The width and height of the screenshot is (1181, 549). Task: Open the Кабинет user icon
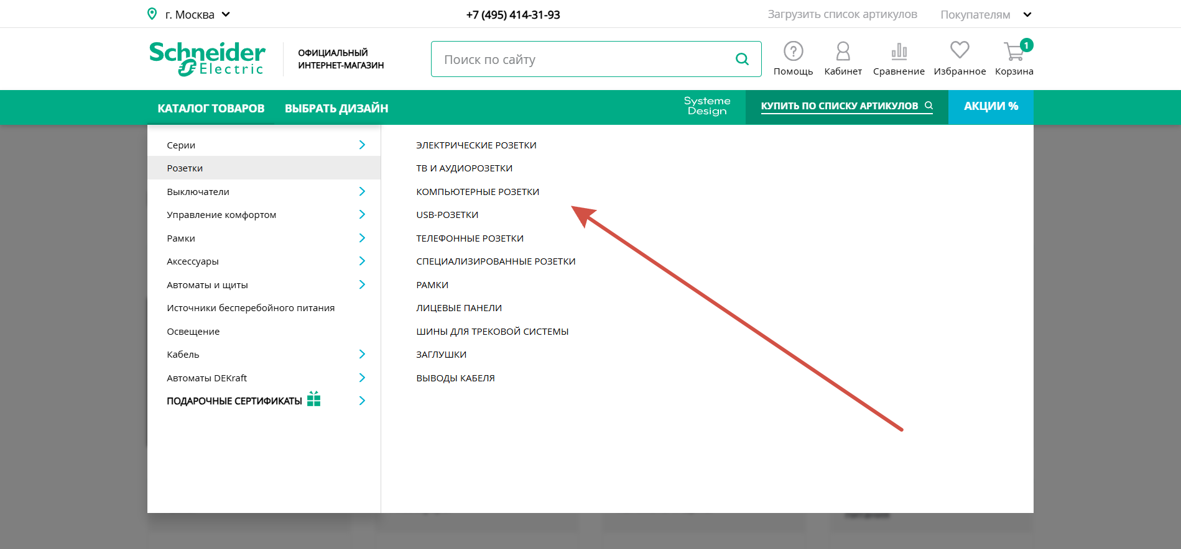pyautogui.click(x=843, y=51)
